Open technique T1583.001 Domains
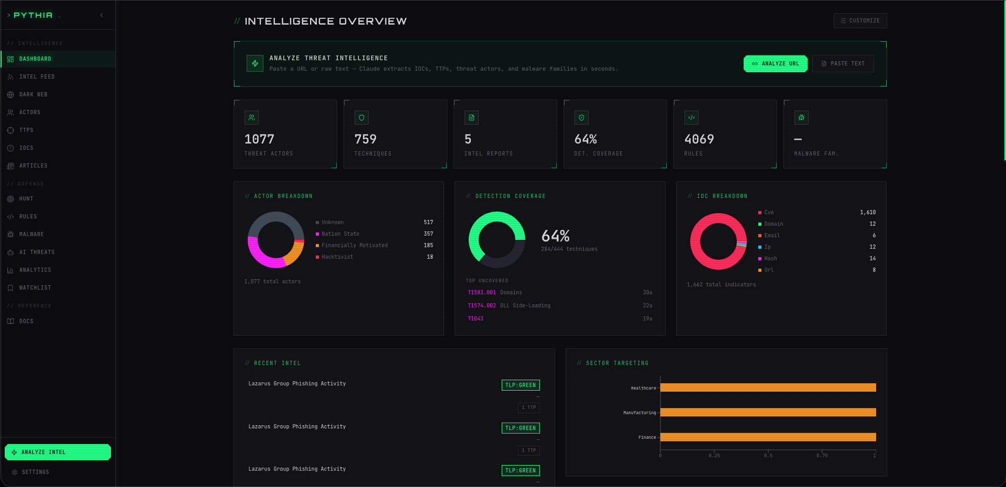The width and height of the screenshot is (1006, 487). (x=560, y=293)
